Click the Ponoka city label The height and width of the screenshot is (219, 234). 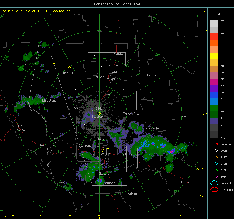(119, 54)
